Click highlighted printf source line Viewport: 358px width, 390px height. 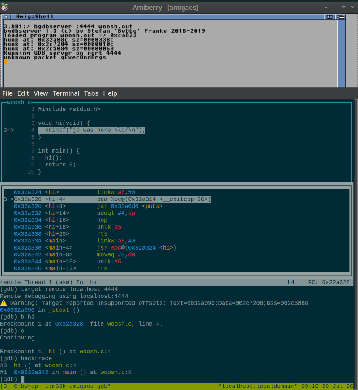click(x=92, y=130)
